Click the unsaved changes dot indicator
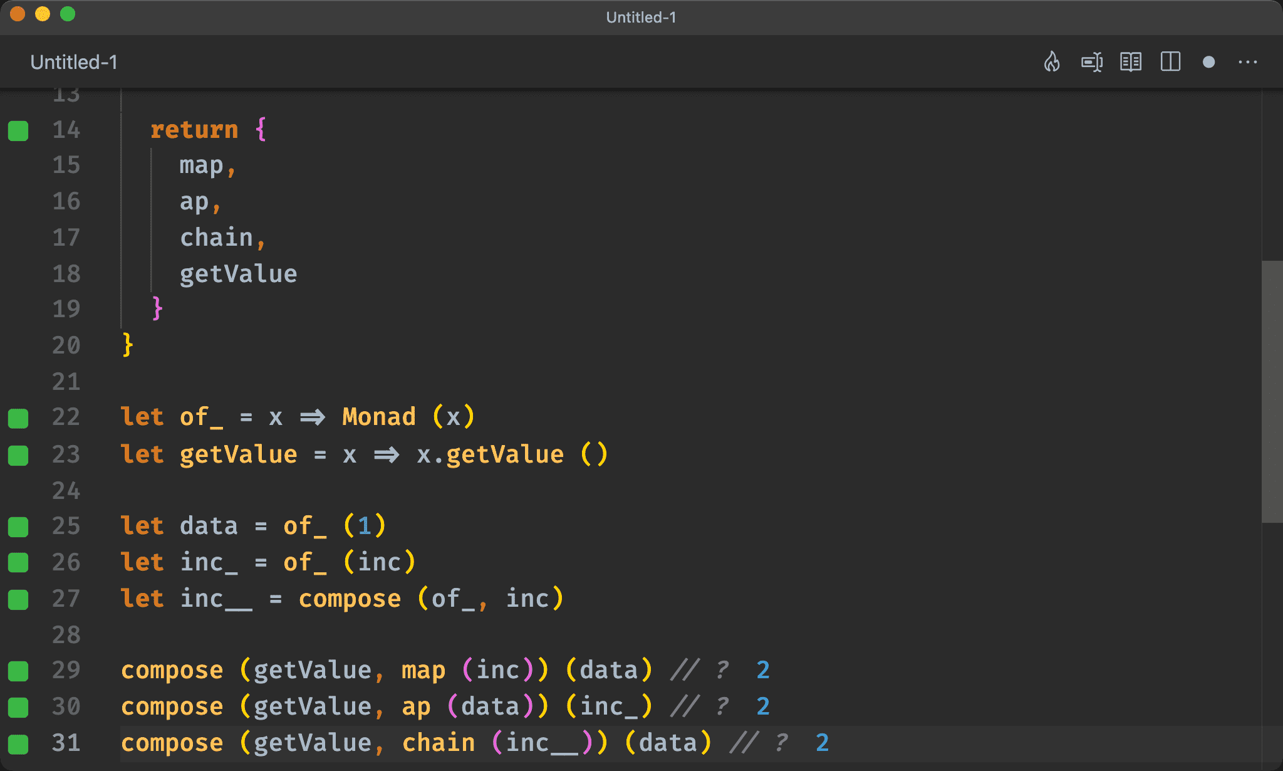The image size is (1283, 771). [1209, 62]
